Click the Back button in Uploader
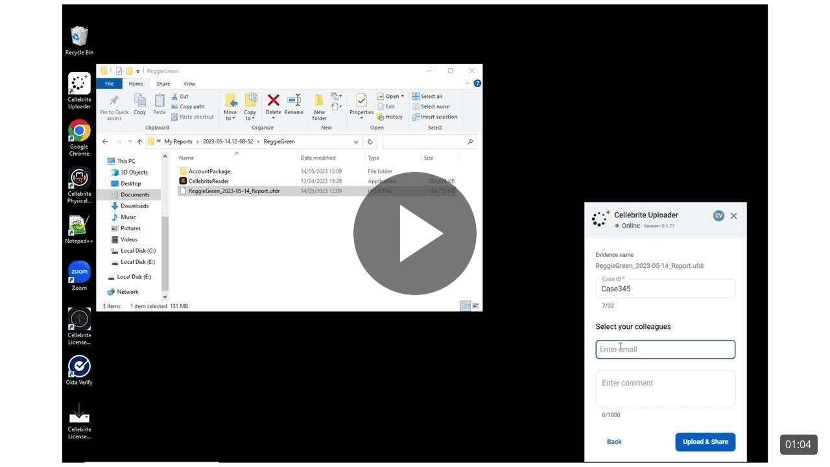This screenshot has height=467, width=830. click(x=614, y=442)
